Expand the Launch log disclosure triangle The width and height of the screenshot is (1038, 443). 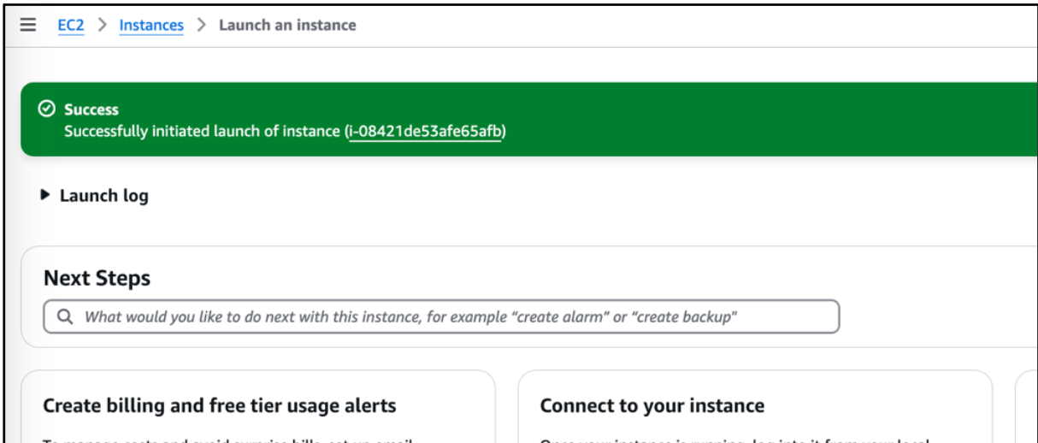[x=46, y=196]
